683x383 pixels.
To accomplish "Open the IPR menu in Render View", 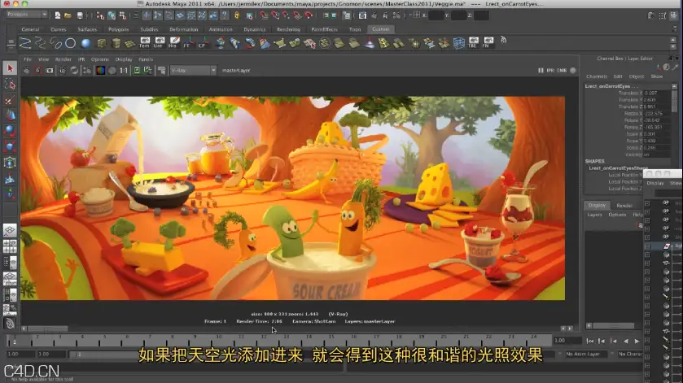I will pos(81,59).
